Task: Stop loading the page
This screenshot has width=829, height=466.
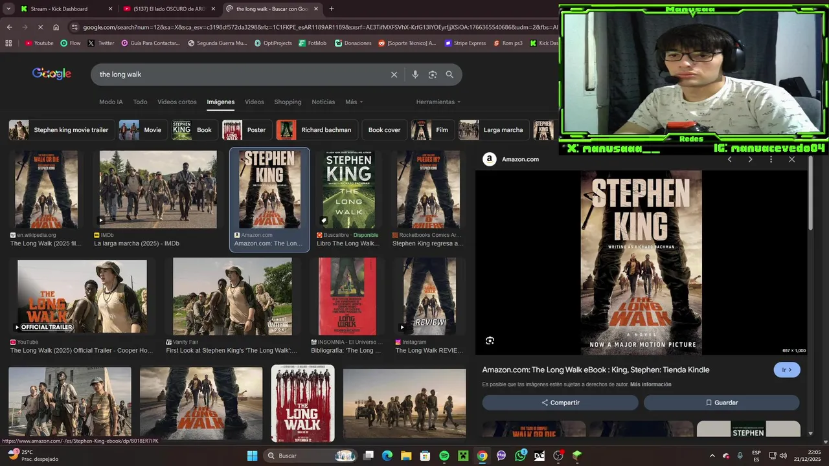Action: [x=40, y=27]
